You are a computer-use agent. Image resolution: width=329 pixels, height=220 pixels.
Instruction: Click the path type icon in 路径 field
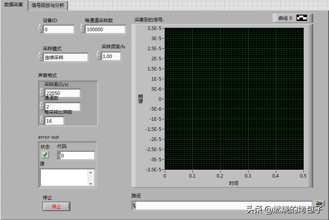[134, 206]
